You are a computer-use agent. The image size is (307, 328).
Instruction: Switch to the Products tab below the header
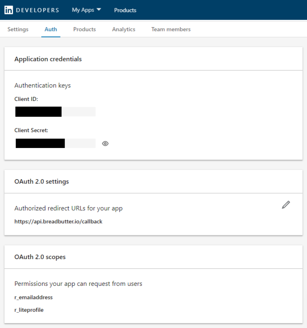coord(85,29)
